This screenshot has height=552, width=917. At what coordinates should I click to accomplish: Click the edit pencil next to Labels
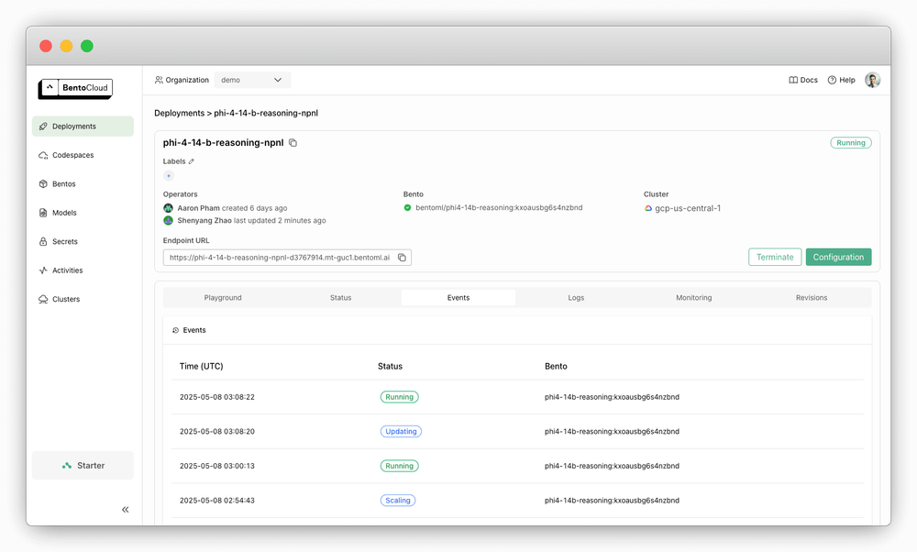coord(192,160)
